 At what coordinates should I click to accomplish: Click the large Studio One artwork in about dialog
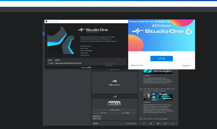(x=60, y=40)
